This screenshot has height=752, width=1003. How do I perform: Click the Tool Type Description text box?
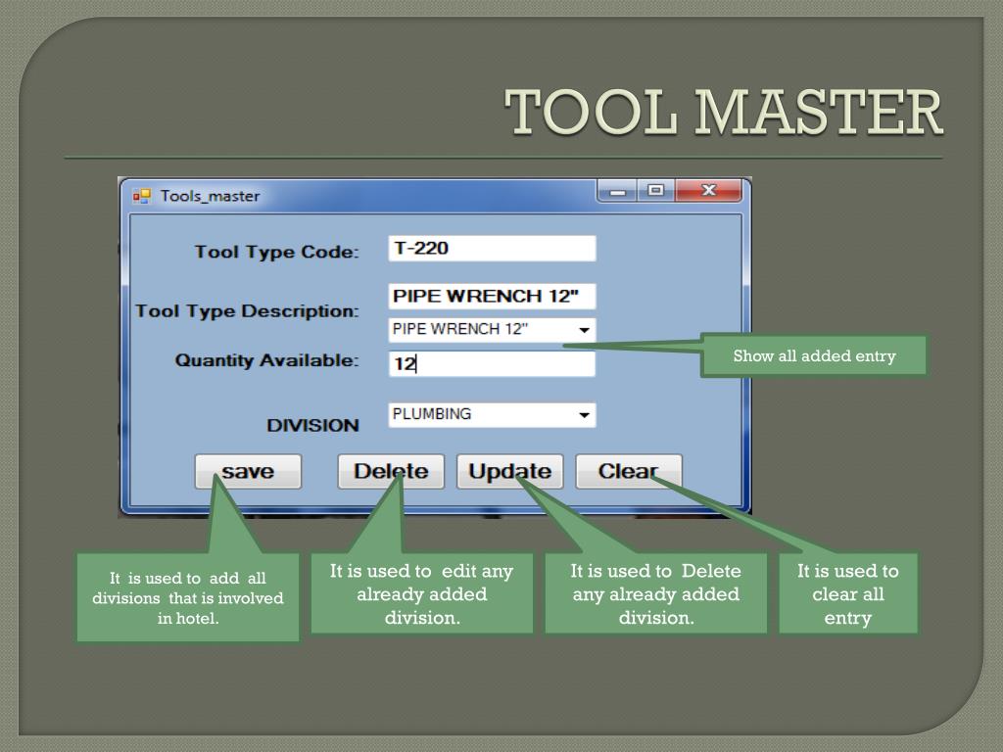pos(492,296)
